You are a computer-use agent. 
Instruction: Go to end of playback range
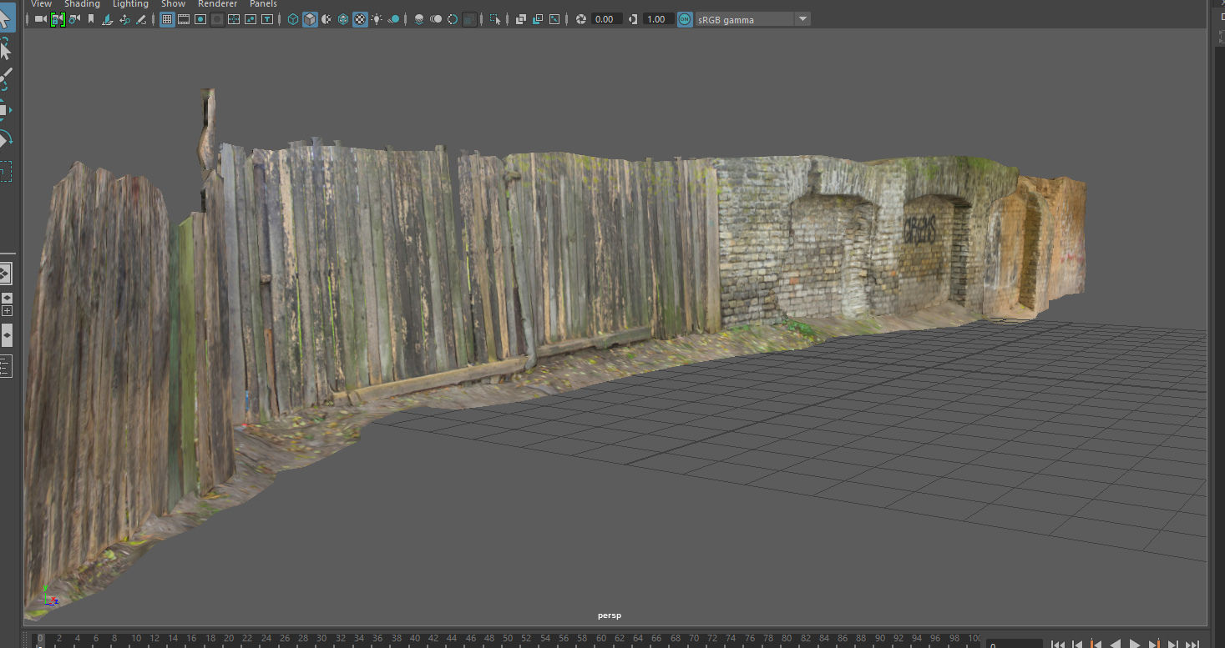(x=1192, y=643)
